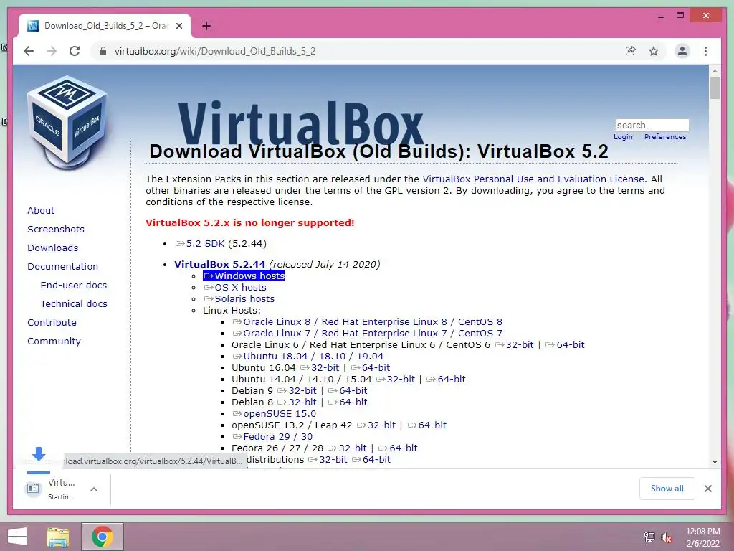The width and height of the screenshot is (734, 551).
Task: Open openSUSE 13.2 / Leap 42 64-bit link
Action: tap(427, 425)
